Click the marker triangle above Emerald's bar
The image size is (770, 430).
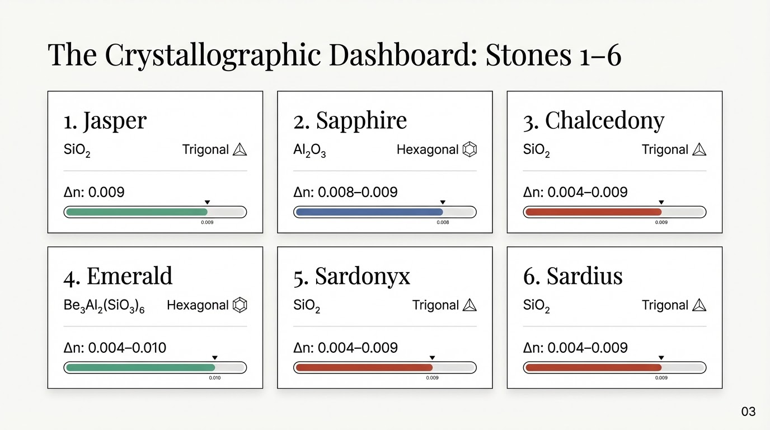point(215,358)
